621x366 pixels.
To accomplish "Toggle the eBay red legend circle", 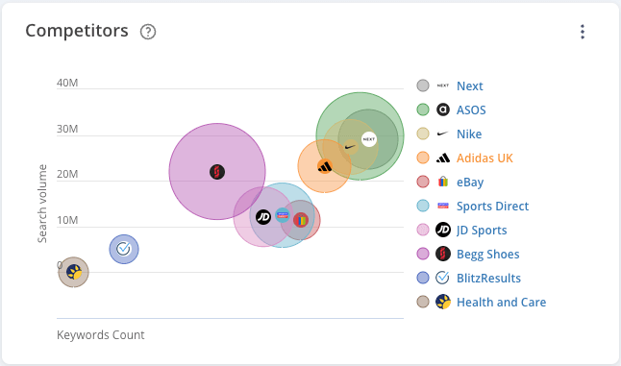I will pos(423,182).
